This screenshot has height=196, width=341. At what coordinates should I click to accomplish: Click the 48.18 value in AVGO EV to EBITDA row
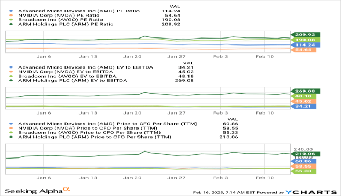(186, 76)
